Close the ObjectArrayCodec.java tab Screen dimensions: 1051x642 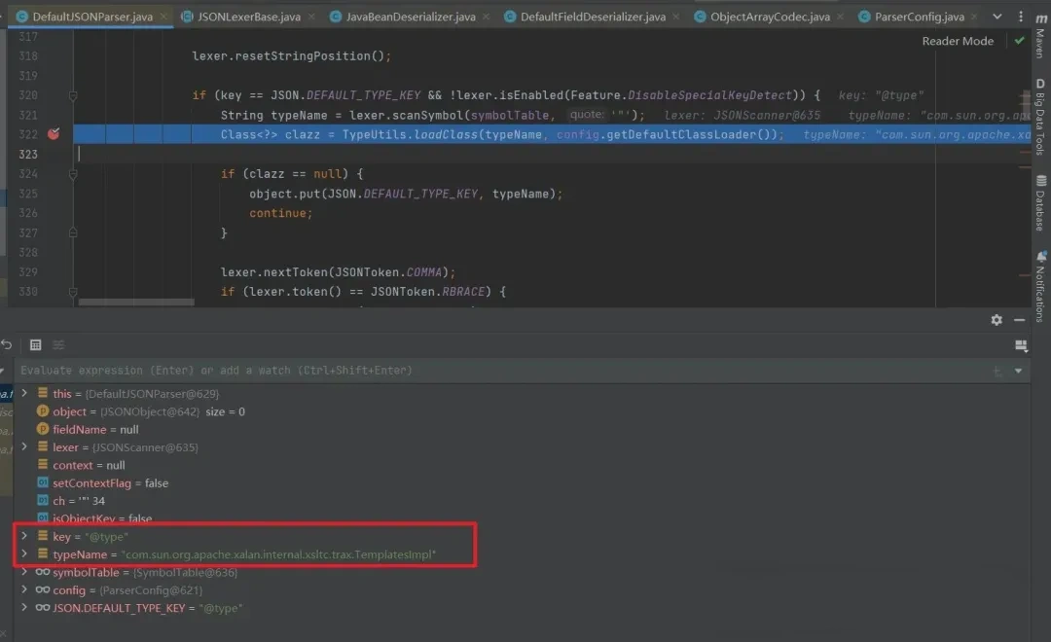pos(841,17)
